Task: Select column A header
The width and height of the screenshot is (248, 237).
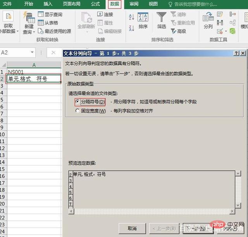Action: coord(34,65)
